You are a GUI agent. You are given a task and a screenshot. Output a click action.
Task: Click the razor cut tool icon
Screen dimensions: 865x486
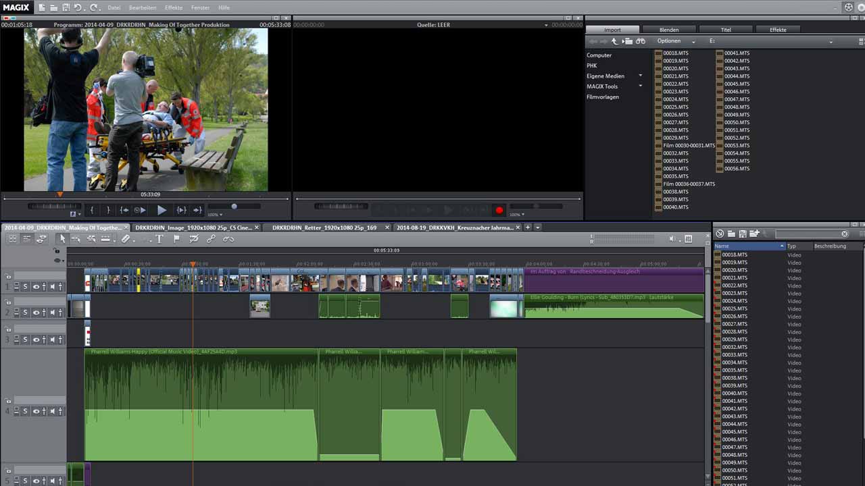(126, 239)
